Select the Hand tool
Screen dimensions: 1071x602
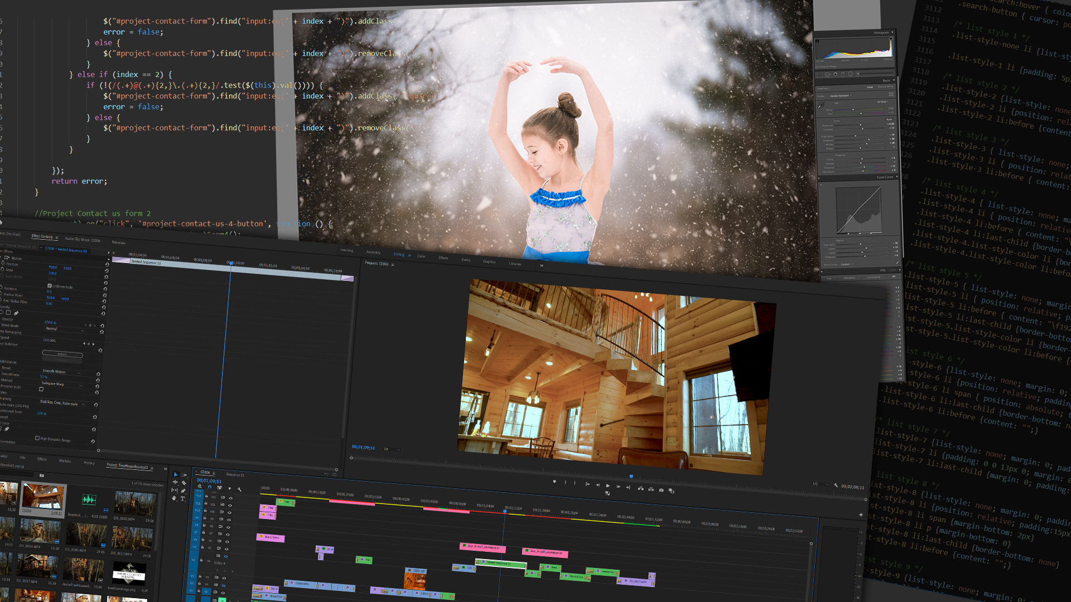pyautogui.click(x=174, y=498)
